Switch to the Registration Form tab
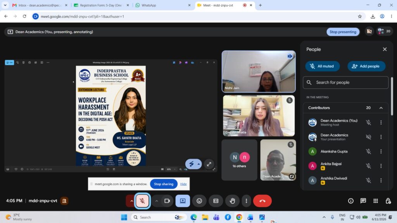Viewport: 397px width, 223px height. pyautogui.click(x=100, y=5)
